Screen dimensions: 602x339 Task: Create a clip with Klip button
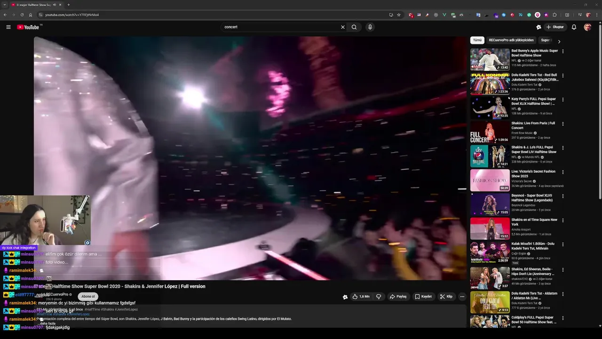(446, 297)
